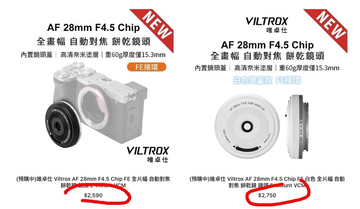Click the $2,750 price
Viewport: 360px width, 209px height.
267,195
